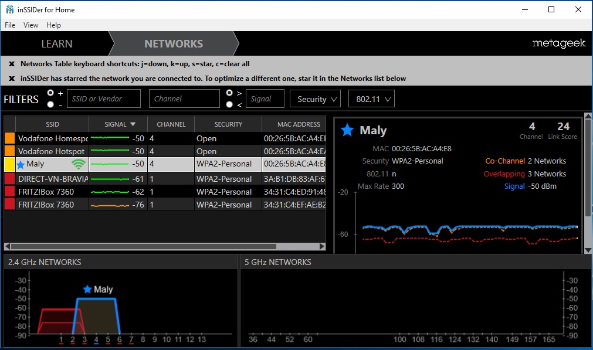
Task: Click the SSID or Vendor filter field
Action: click(x=104, y=98)
